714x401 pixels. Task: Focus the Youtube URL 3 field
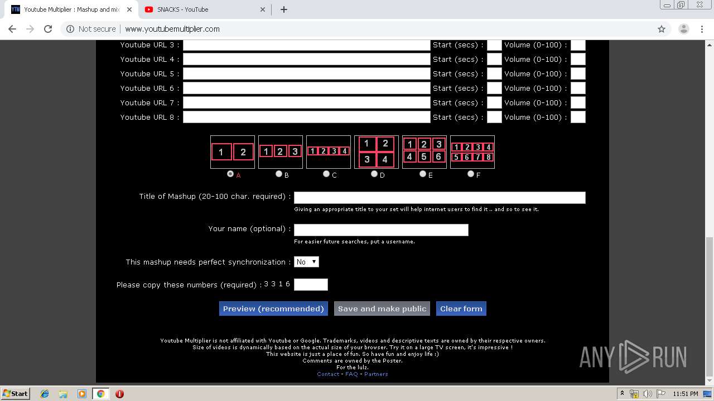coord(307,45)
